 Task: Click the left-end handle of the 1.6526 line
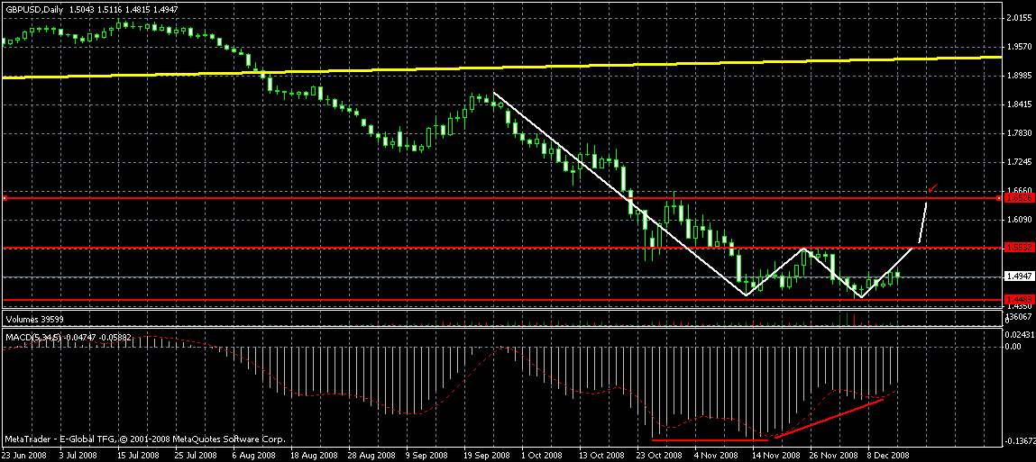tap(4, 197)
